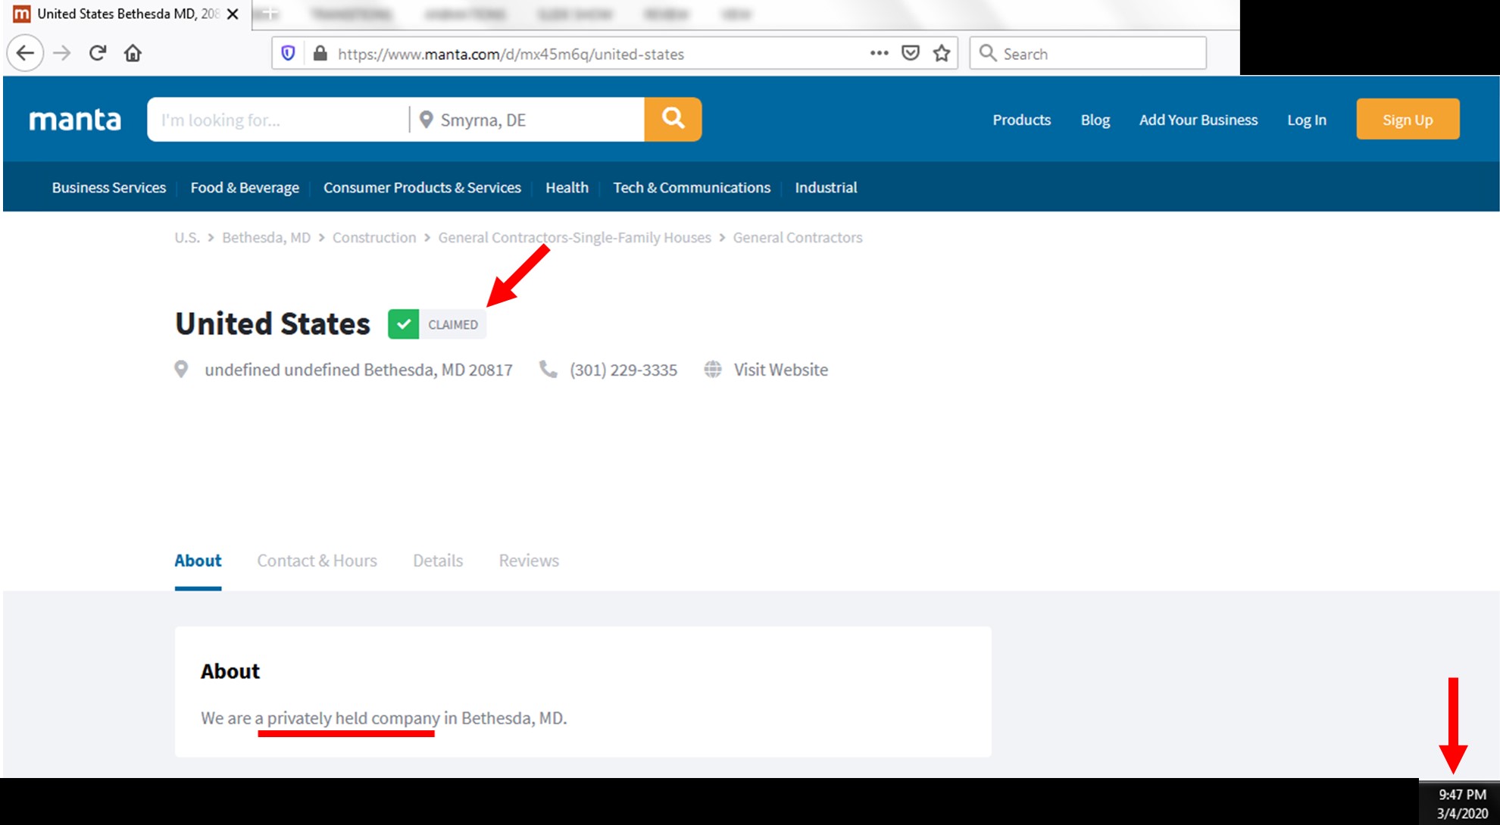Open the browser home page icon

tap(133, 53)
